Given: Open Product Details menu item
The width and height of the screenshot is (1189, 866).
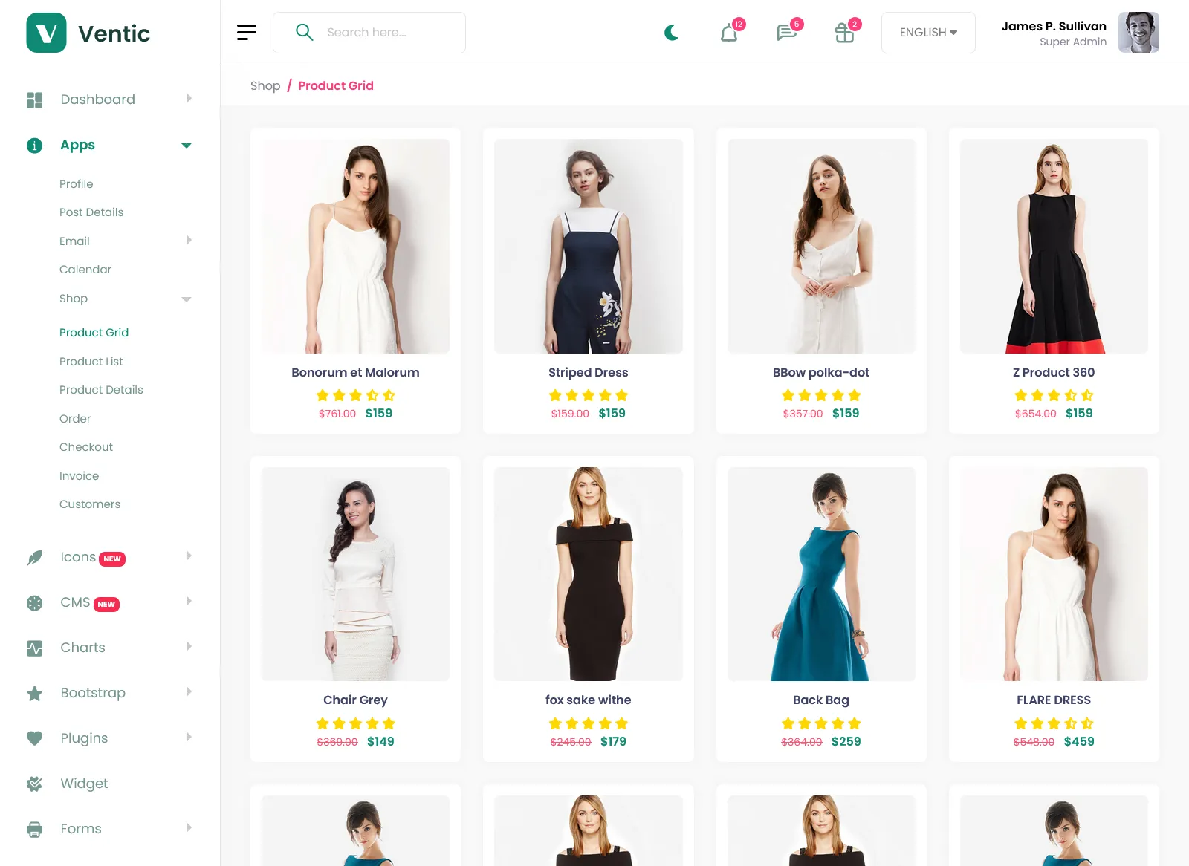Looking at the screenshot, I should click(x=101, y=390).
